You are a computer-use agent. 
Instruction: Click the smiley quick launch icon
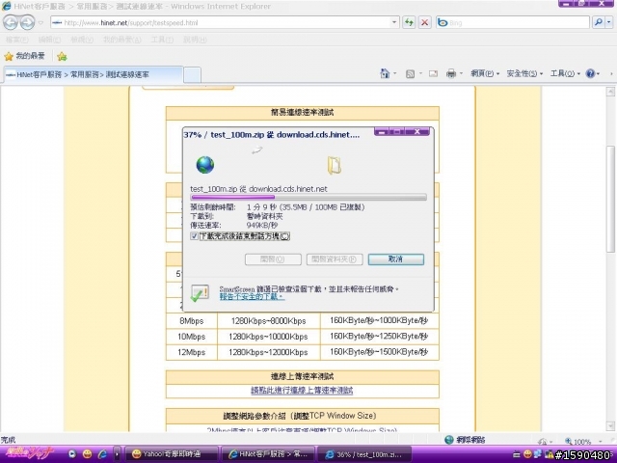pos(87,454)
